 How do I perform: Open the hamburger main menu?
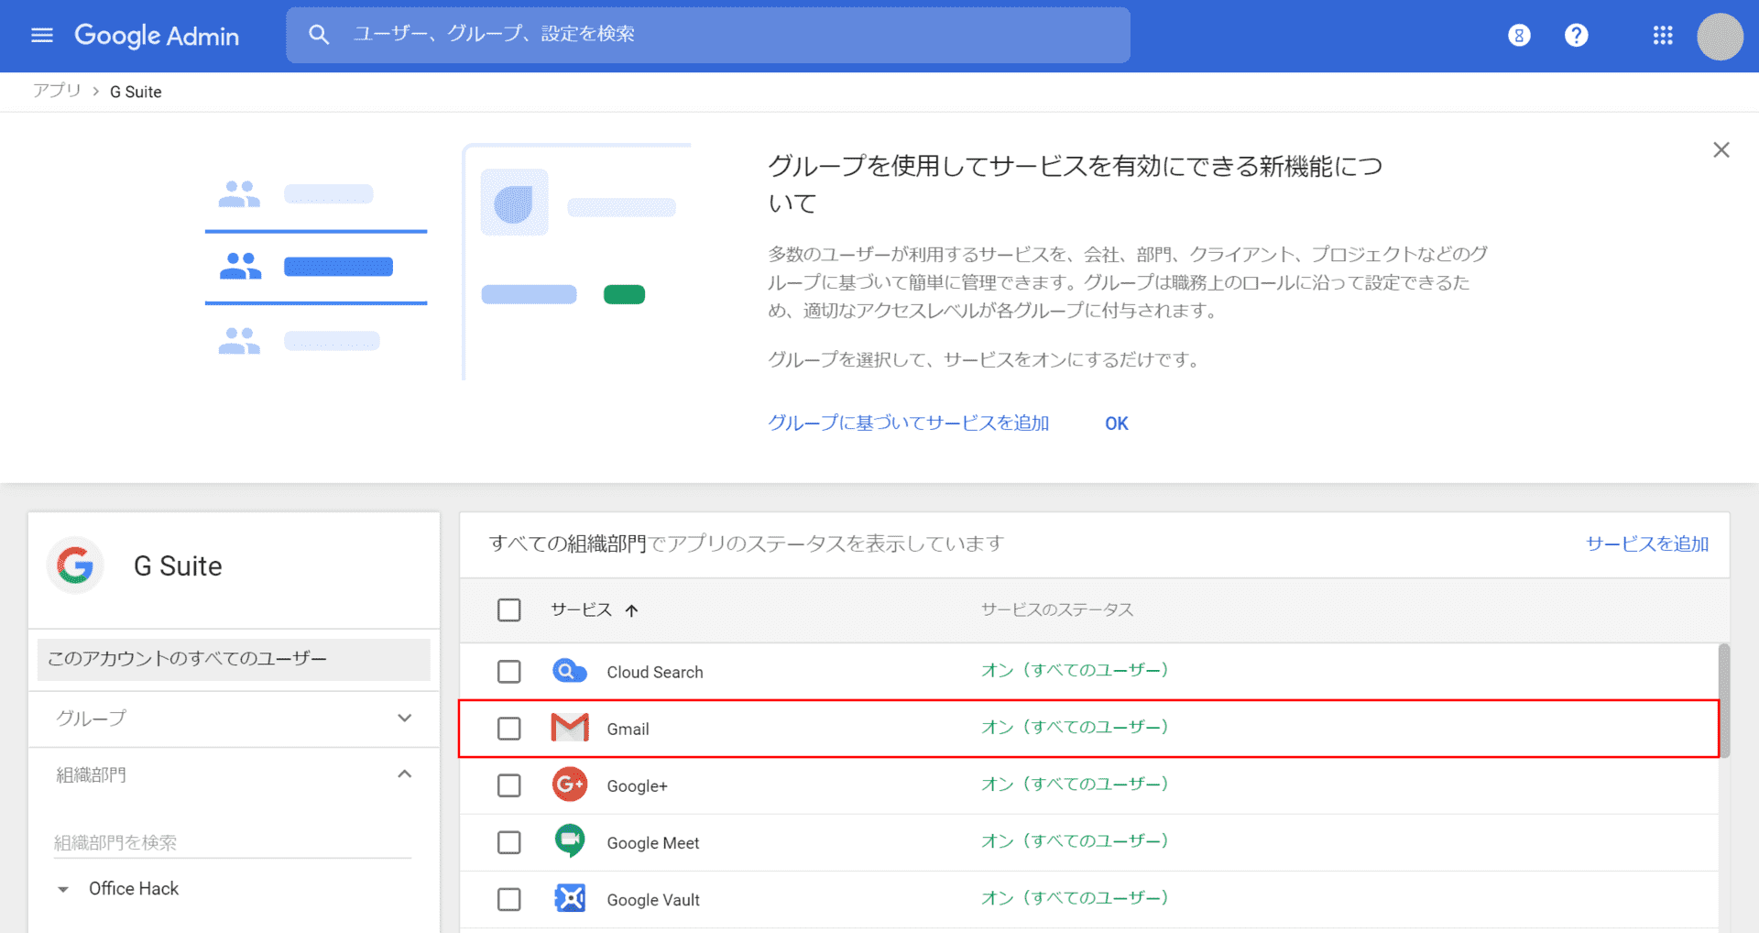[x=42, y=35]
